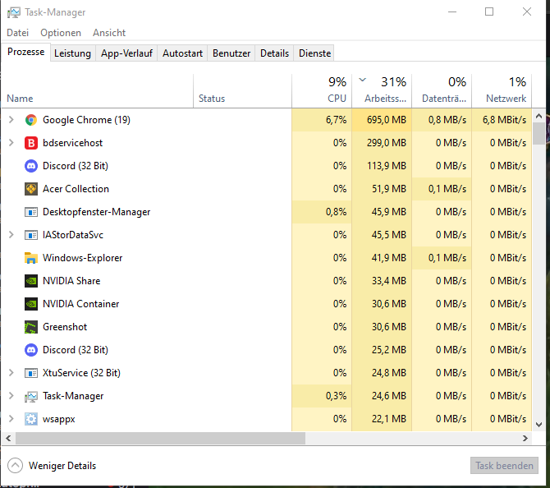This screenshot has height=488, width=550.
Task: Sort by the Netzwerk column header
Action: coord(502,91)
